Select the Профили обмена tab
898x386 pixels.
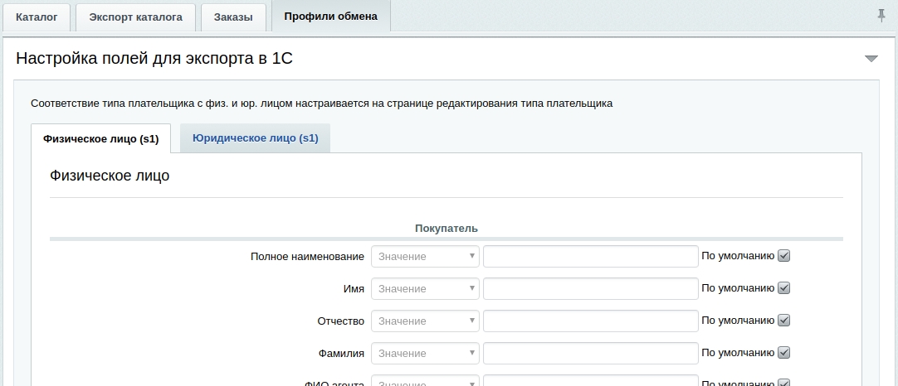click(330, 17)
